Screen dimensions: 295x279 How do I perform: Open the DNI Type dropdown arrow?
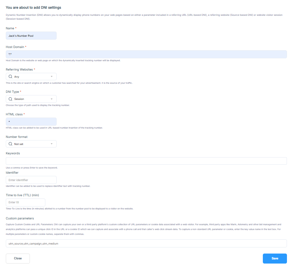51,99
